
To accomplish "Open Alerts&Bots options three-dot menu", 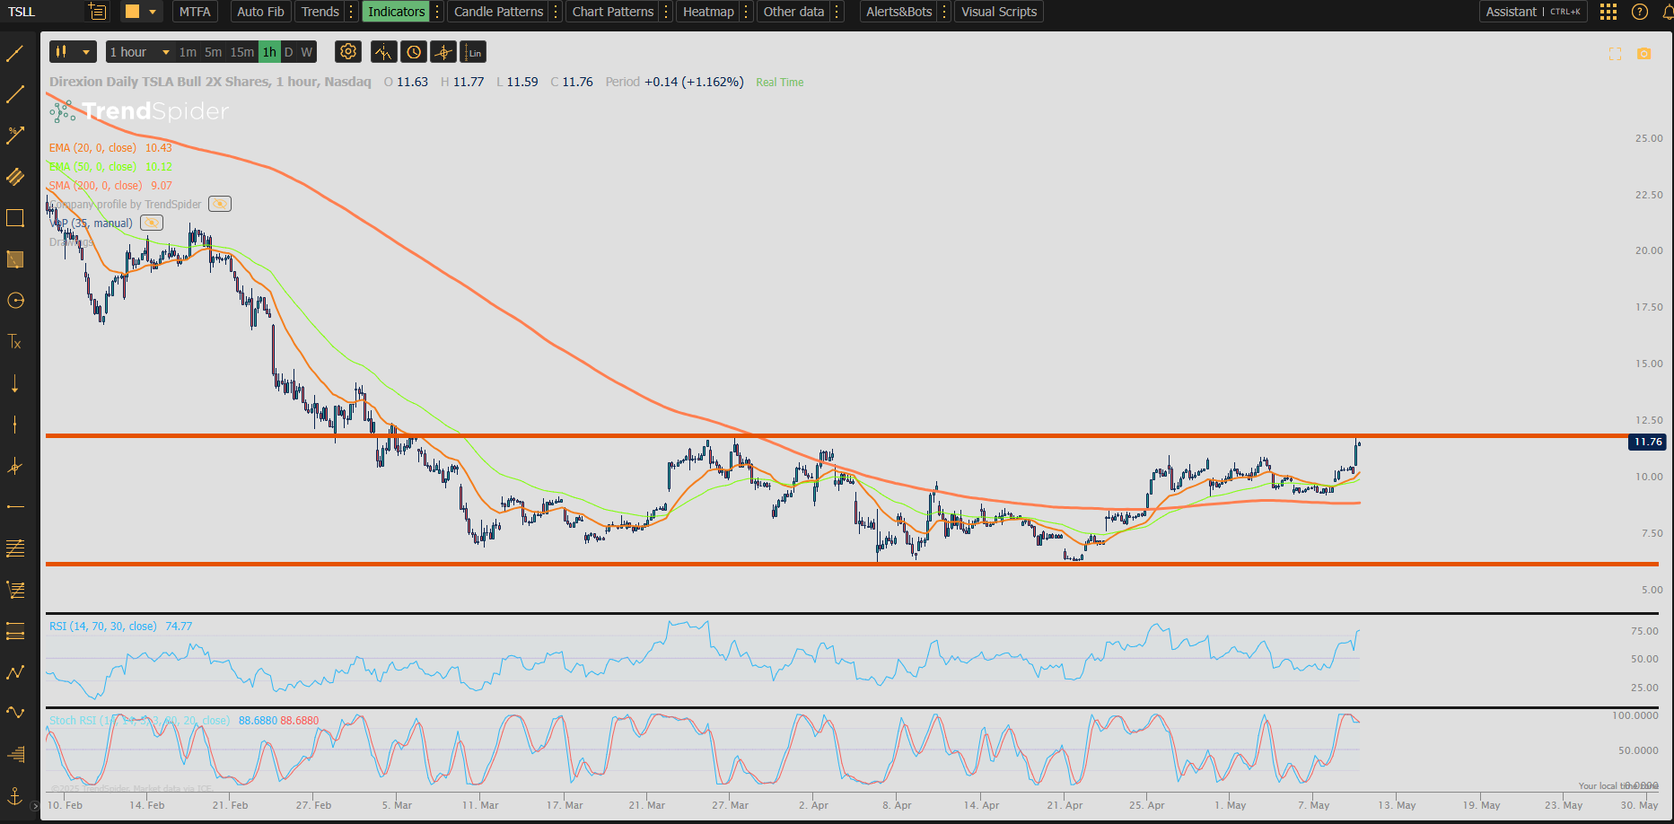I will point(944,12).
